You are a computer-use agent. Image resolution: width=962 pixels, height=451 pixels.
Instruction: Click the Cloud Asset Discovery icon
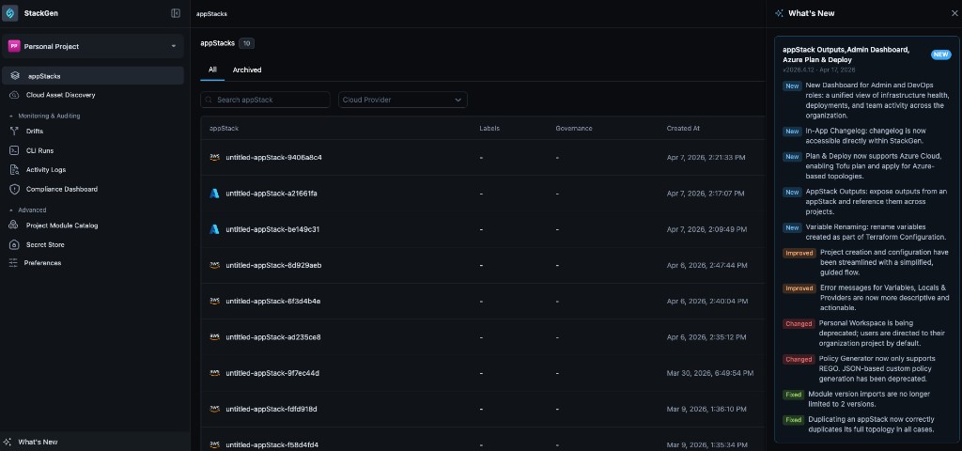coord(14,95)
